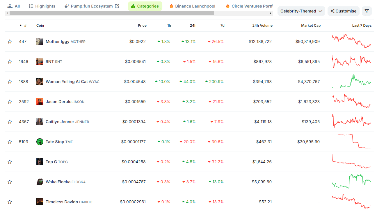
Task: Click the RNT coin name
Action: [x=54, y=62]
